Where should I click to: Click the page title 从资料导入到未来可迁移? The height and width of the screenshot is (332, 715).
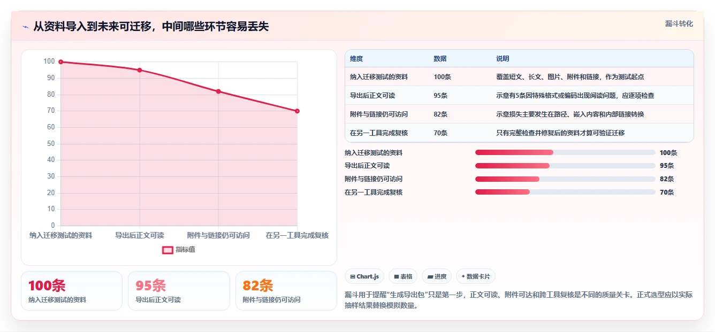tap(151, 27)
